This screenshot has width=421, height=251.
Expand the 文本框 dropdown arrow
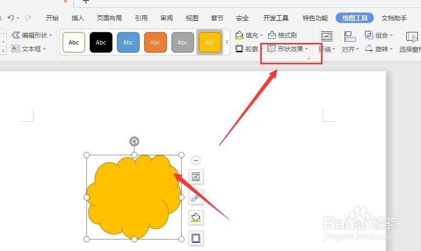pos(45,49)
